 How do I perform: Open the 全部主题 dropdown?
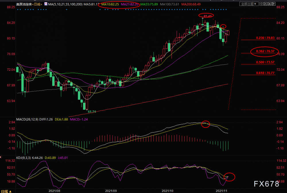tap(249, 4)
